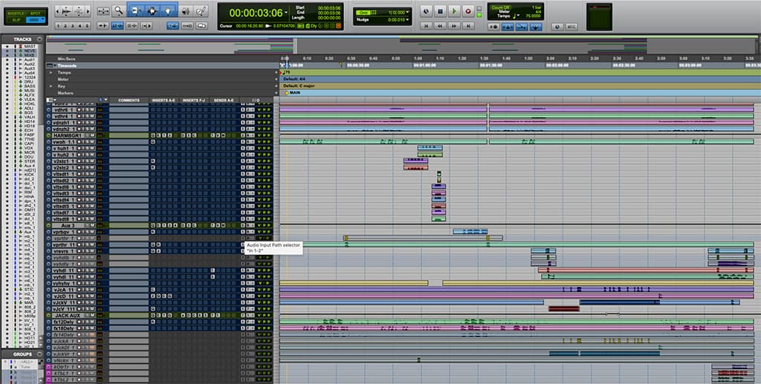The height and width of the screenshot is (384, 761).
Task: Click the Rewind transport button
Action: point(440,26)
